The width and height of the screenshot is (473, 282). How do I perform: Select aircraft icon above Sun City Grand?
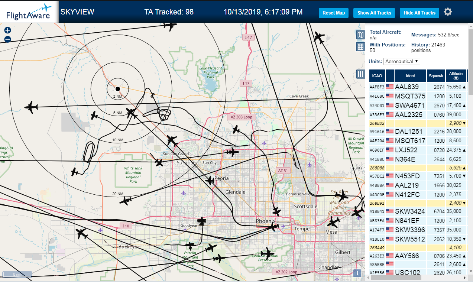click(172, 140)
